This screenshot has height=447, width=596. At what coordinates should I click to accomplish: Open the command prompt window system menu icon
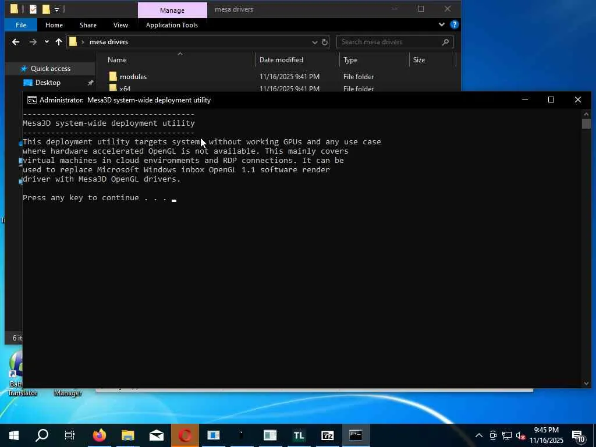32,100
